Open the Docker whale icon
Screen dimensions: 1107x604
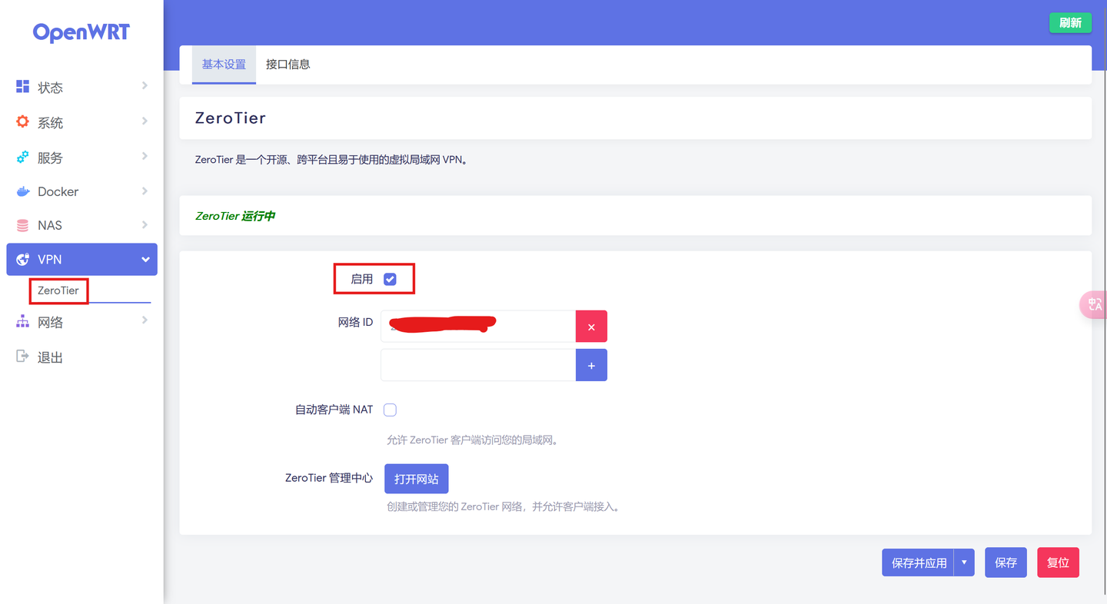pos(22,191)
